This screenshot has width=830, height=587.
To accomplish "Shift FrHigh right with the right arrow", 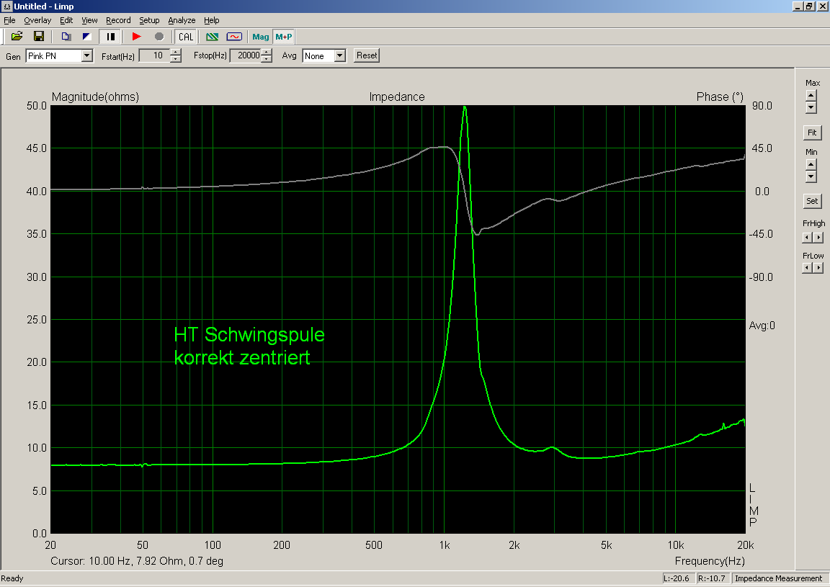I will click(818, 238).
